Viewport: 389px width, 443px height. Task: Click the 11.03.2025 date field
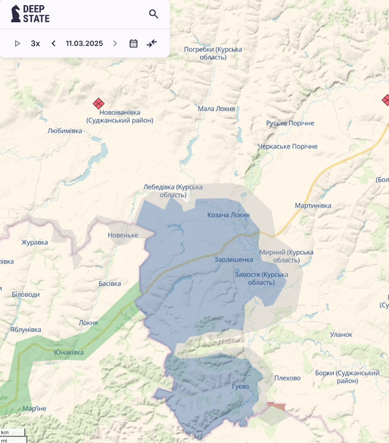coord(84,43)
